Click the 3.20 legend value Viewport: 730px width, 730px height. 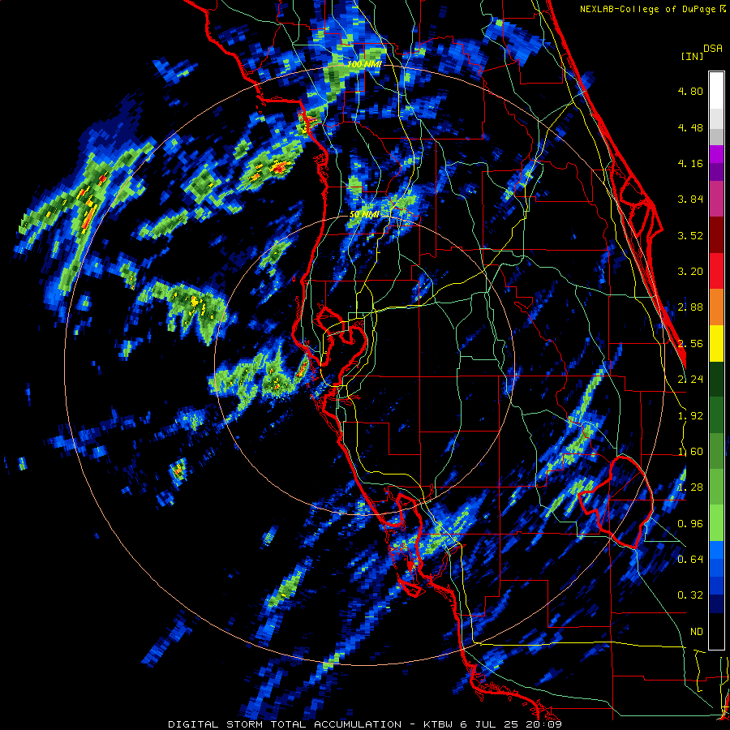[x=690, y=272]
